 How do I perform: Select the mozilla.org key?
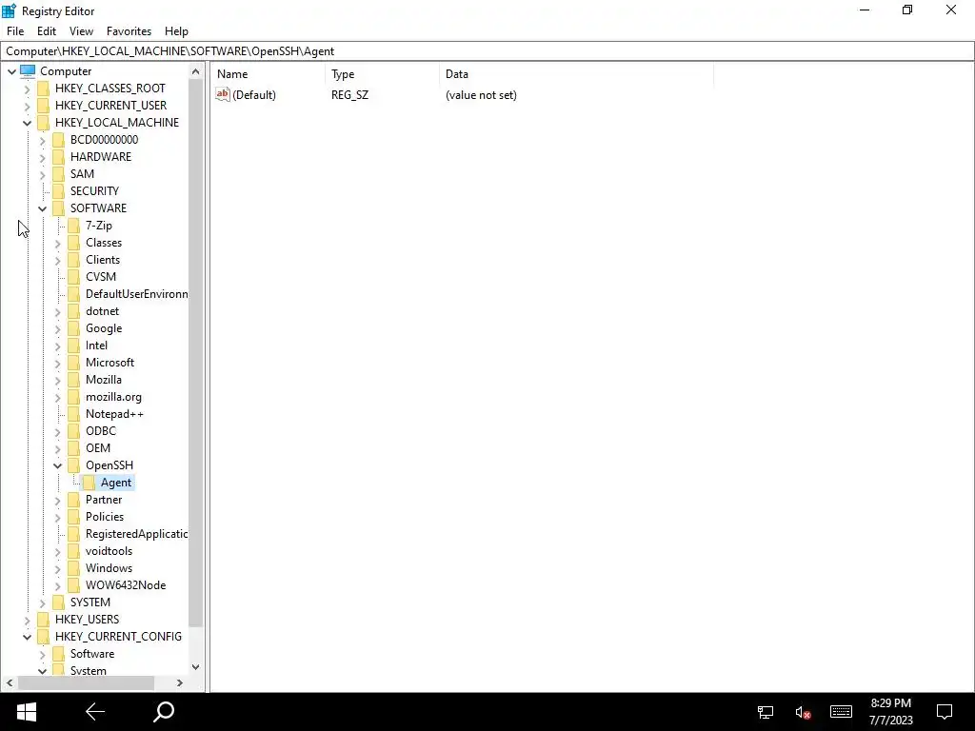(x=113, y=397)
